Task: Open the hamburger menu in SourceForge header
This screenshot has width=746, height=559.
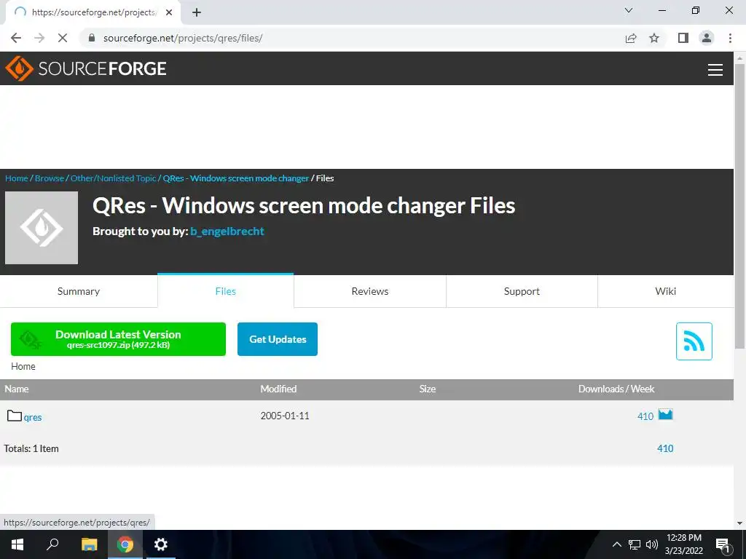Action: pyautogui.click(x=715, y=69)
